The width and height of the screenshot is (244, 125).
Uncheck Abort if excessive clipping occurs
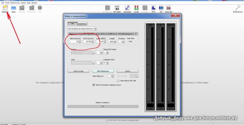[x=94, y=85]
